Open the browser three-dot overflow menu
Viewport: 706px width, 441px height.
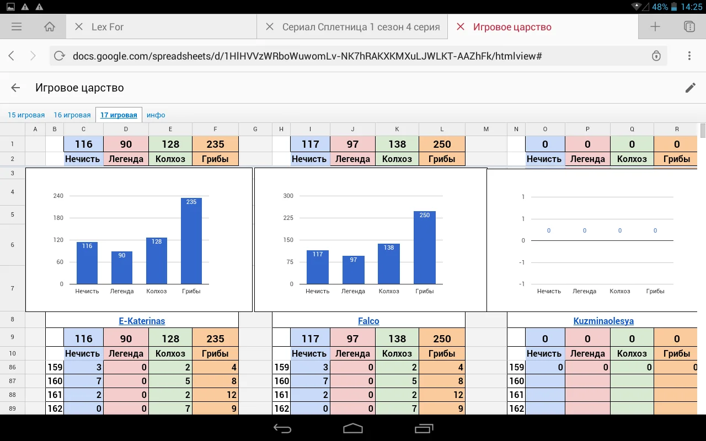(689, 56)
